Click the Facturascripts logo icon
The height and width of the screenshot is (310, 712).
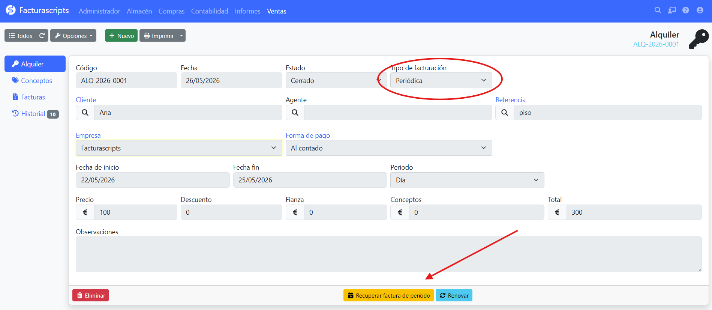click(10, 11)
